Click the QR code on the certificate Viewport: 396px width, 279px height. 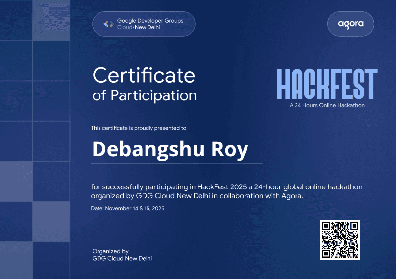pos(340,239)
